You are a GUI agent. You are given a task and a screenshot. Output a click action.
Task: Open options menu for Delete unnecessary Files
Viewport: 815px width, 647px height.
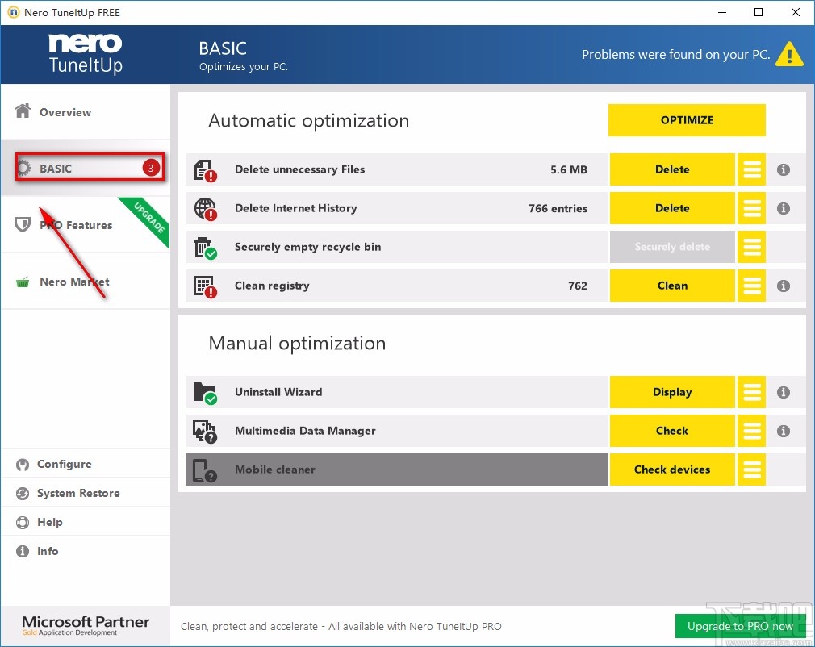751,169
